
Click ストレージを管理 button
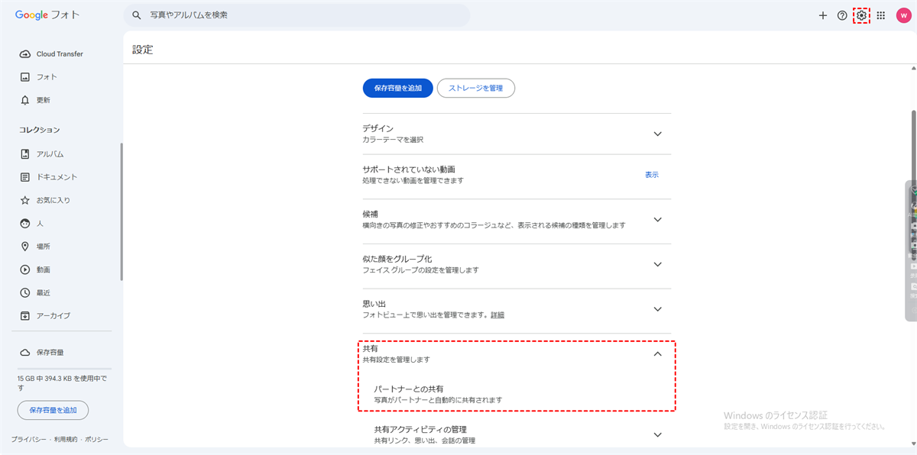475,89
